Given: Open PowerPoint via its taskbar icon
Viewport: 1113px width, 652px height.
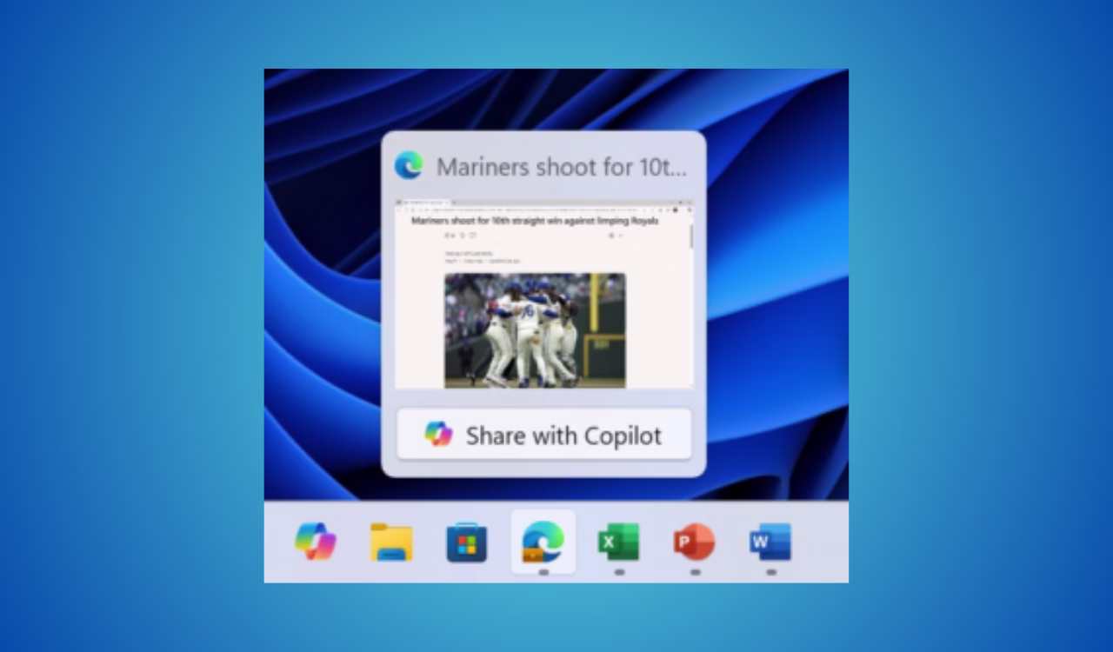Looking at the screenshot, I should 695,542.
